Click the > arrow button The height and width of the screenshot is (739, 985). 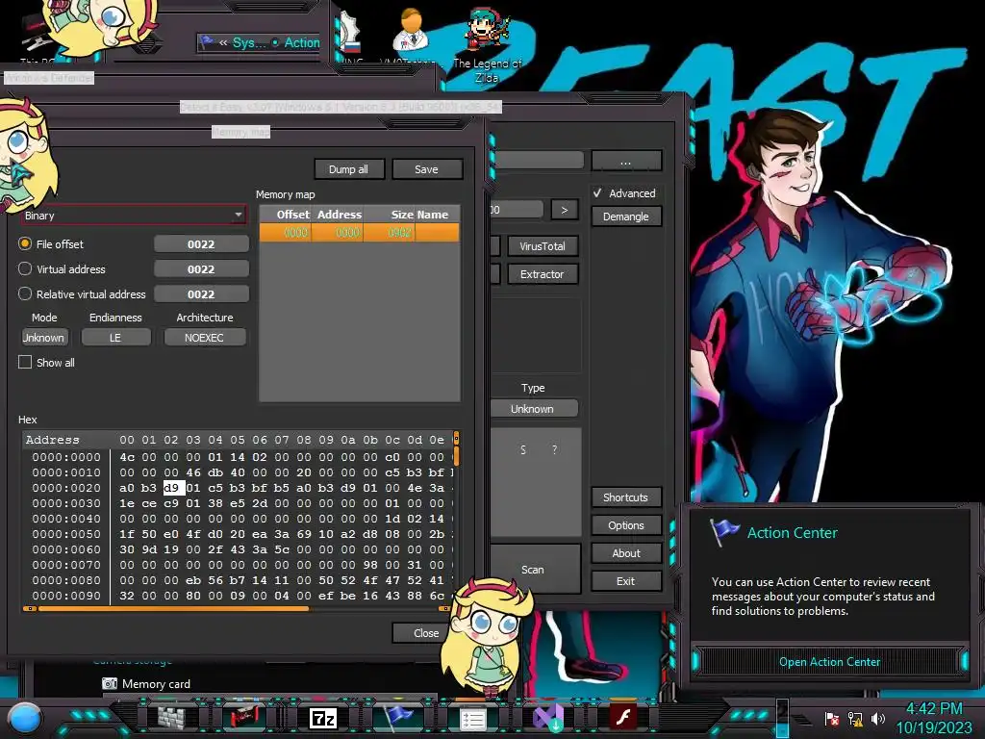[x=564, y=209]
